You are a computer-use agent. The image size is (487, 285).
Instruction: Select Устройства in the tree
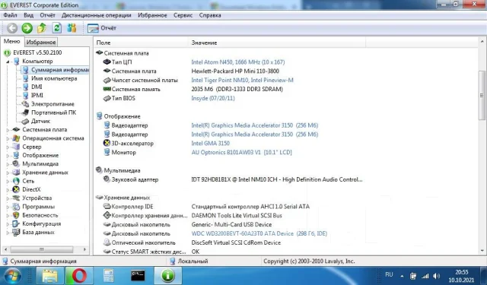click(x=37, y=198)
